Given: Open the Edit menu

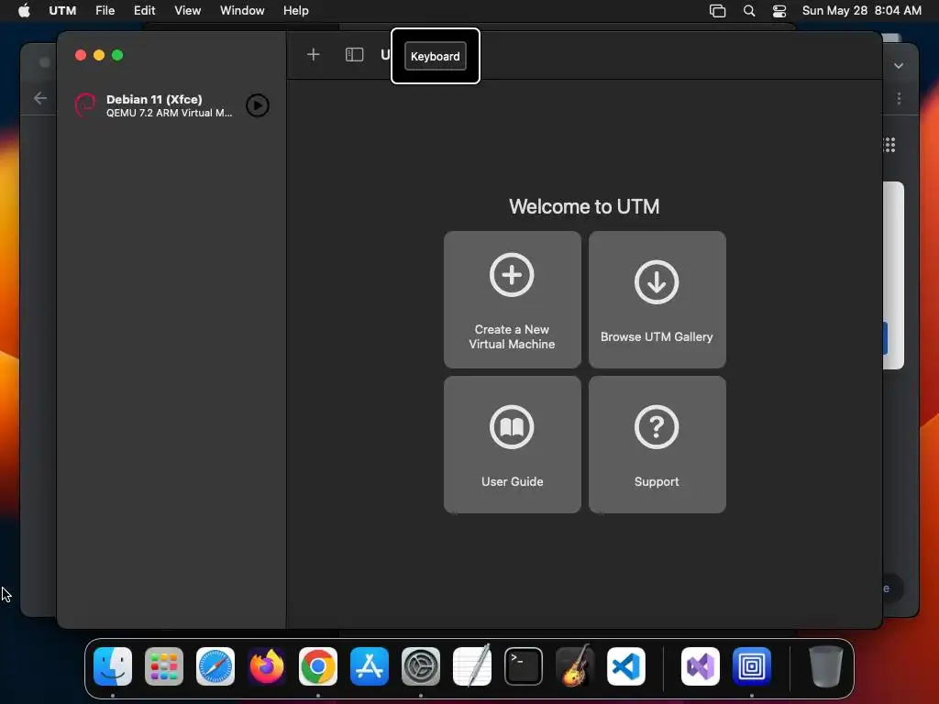Looking at the screenshot, I should [x=144, y=11].
